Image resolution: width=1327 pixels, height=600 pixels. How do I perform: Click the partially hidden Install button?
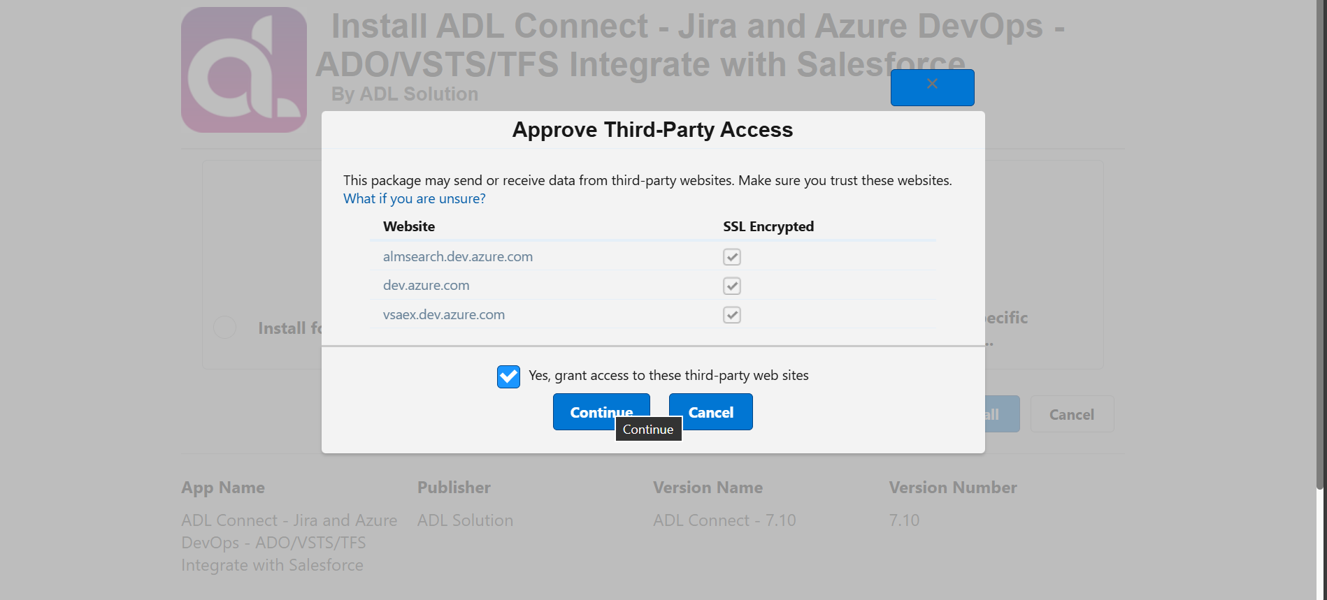[x=1002, y=414]
